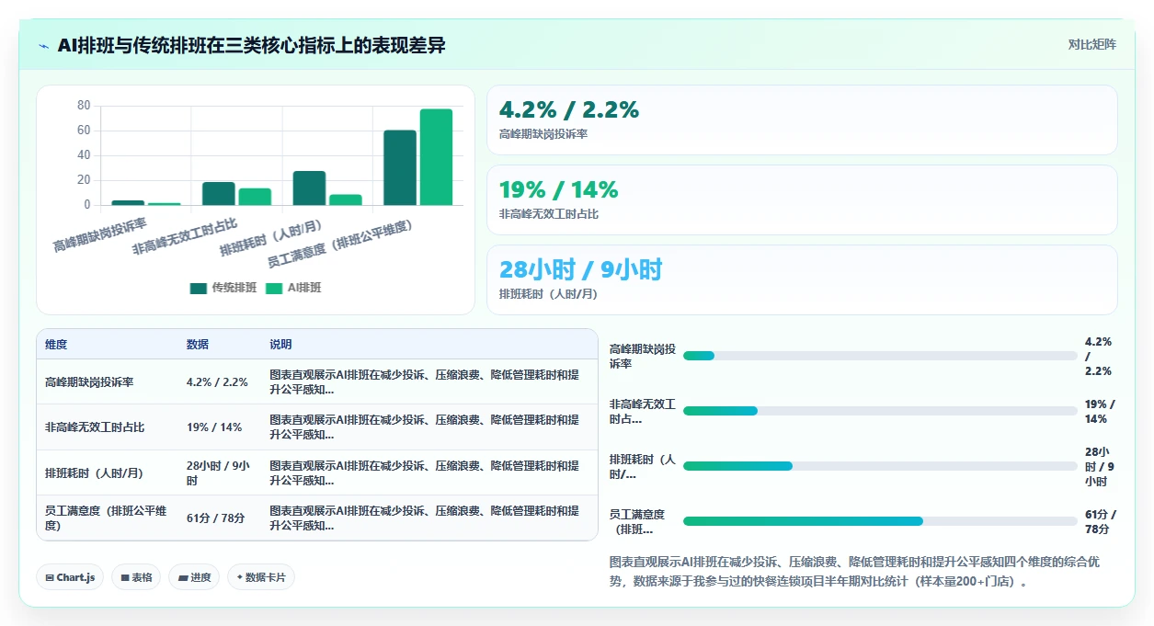Click the 4.2% / 2.2% data card value
Screen dimensions: 1154x626
[x=569, y=109]
